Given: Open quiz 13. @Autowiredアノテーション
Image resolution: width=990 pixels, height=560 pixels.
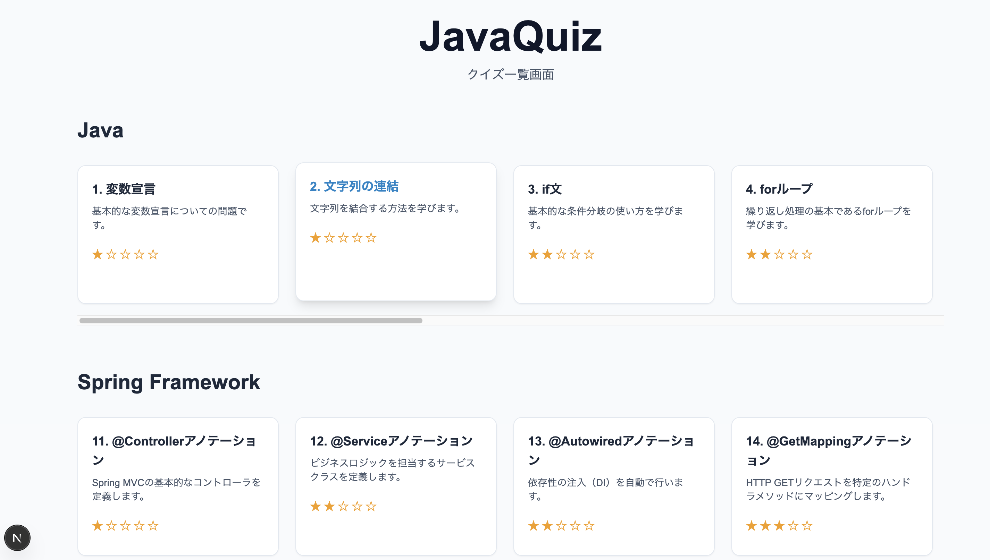Looking at the screenshot, I should (614, 486).
